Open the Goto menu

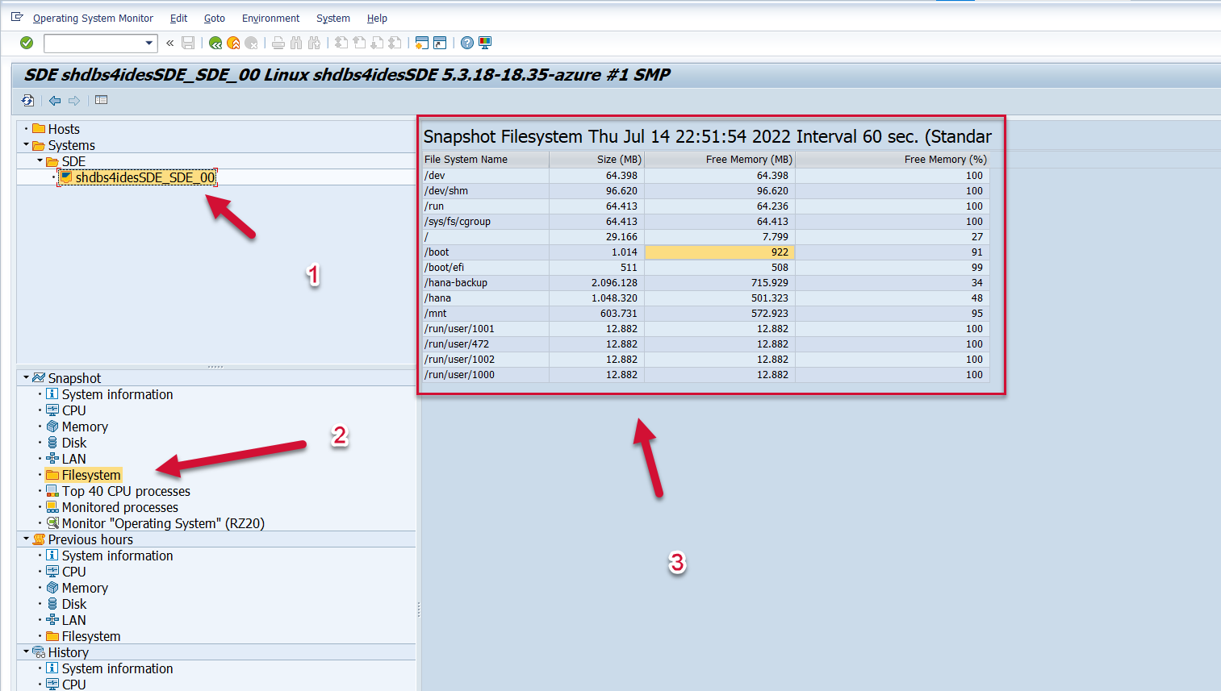214,18
